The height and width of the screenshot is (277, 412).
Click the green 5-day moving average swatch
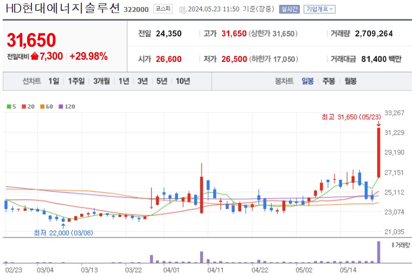[x=9, y=106]
